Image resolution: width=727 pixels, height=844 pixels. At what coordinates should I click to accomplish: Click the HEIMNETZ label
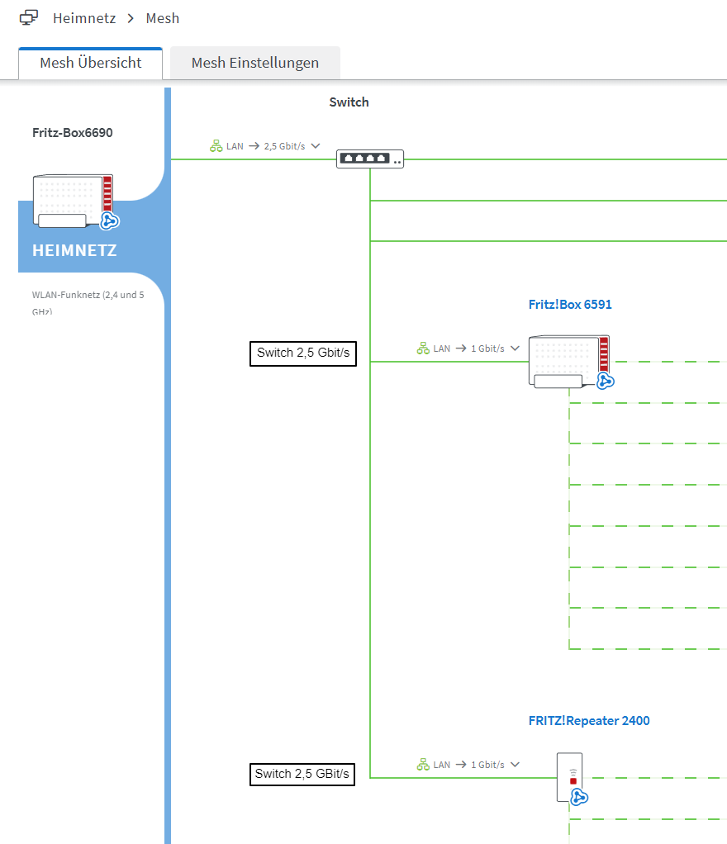(74, 250)
